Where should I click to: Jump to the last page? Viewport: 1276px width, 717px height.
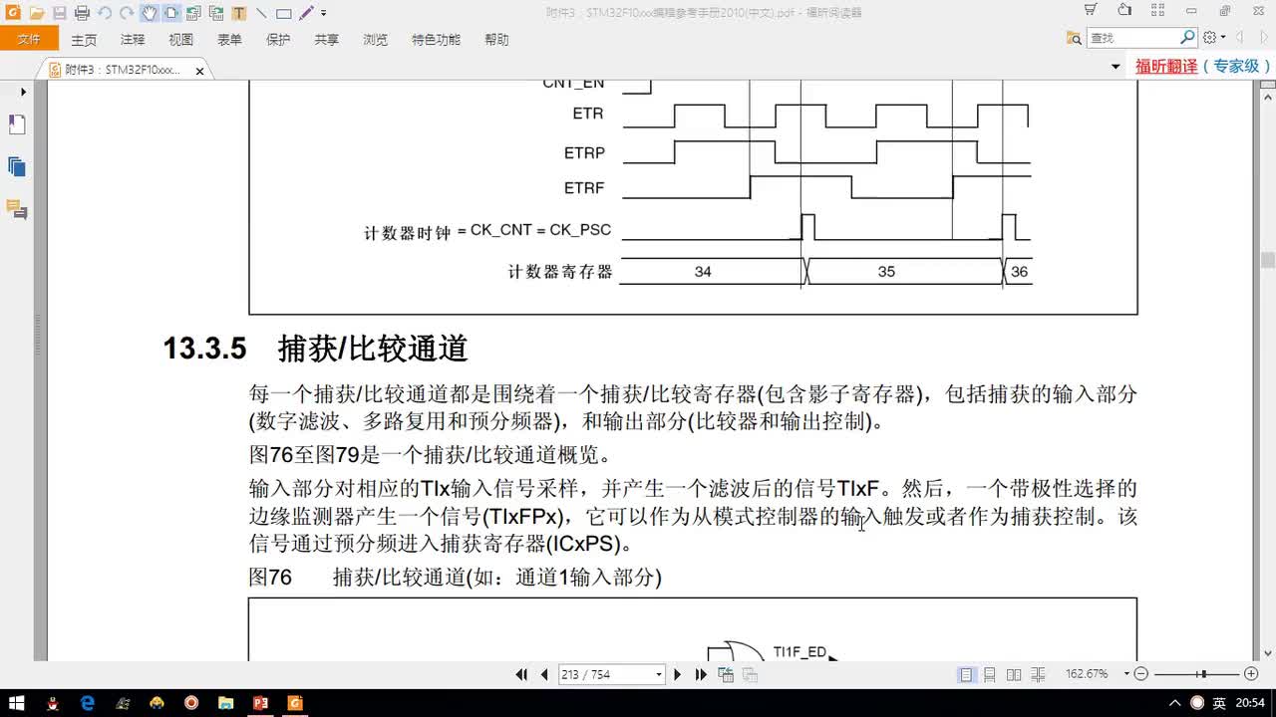point(701,674)
